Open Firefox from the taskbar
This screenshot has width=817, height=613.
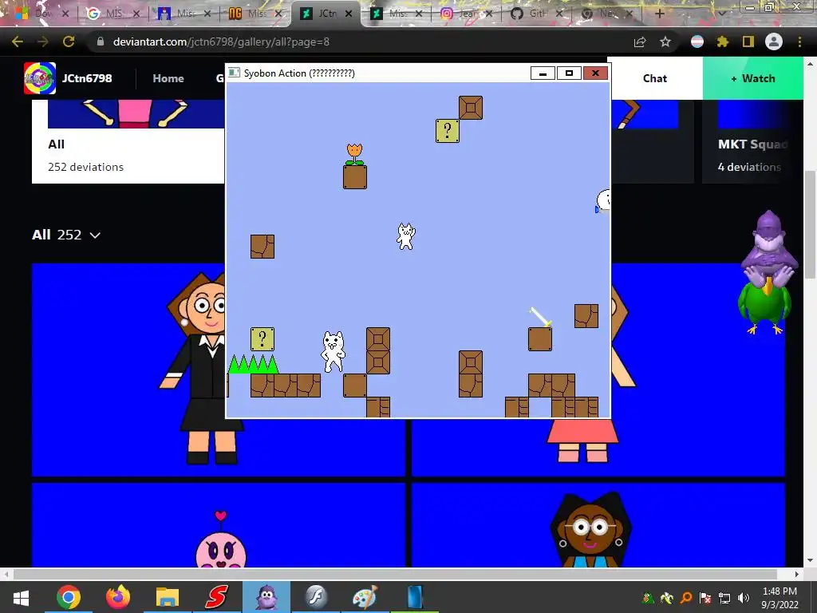click(118, 597)
